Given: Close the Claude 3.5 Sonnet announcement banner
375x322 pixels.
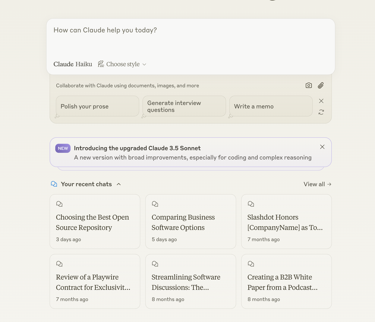Looking at the screenshot, I should pos(322,147).
